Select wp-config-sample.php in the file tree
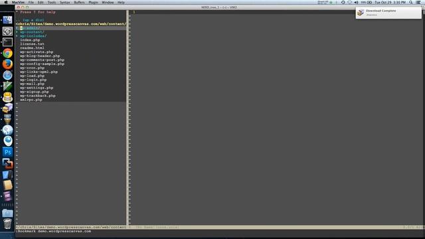Image resolution: width=425 pixels, height=239 pixels. pyautogui.click(x=42, y=64)
